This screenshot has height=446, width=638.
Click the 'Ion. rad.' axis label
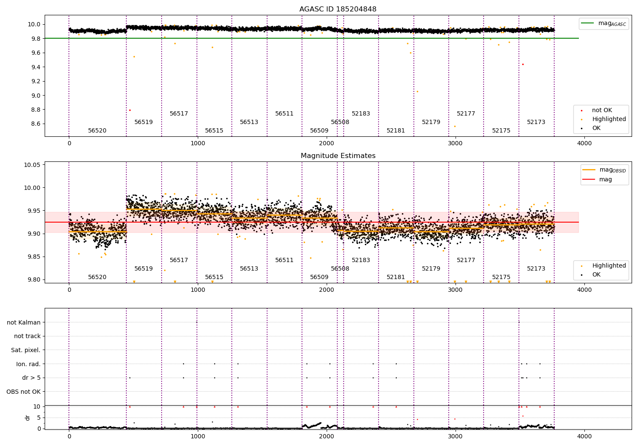(x=28, y=364)
